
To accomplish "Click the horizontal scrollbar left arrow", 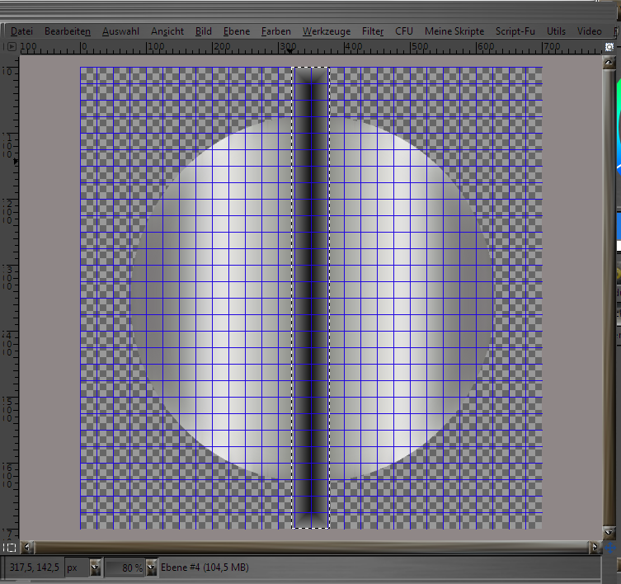I will (x=27, y=547).
